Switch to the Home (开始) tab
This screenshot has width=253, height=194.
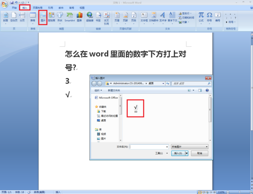[x=14, y=8]
